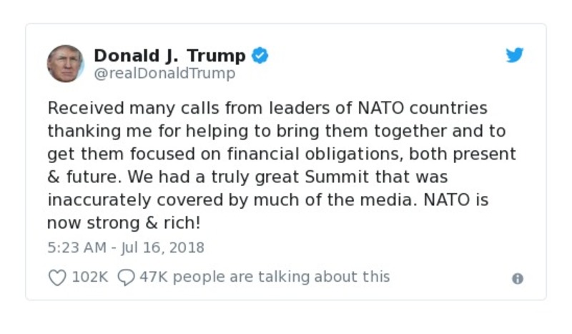This screenshot has width=572, height=334.
Task: Click the reply speech bubble icon
Action: [x=126, y=277]
